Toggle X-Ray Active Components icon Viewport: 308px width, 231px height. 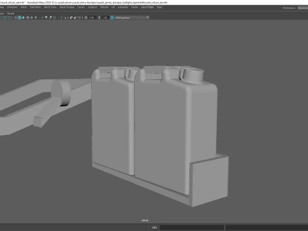(x=75, y=17)
